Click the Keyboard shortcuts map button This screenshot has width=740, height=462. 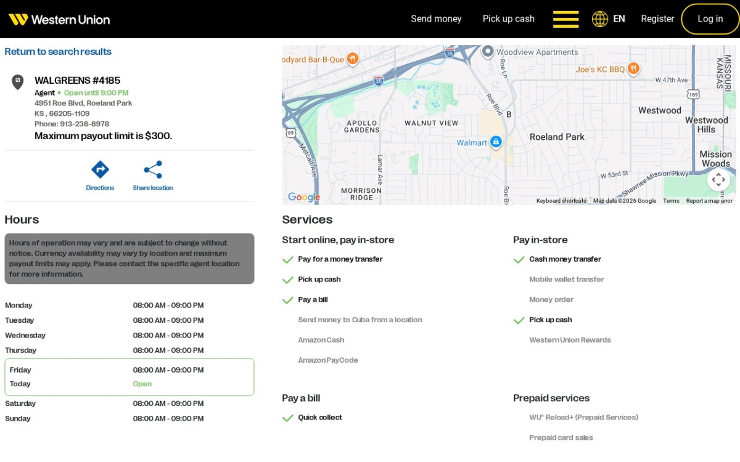coord(561,201)
